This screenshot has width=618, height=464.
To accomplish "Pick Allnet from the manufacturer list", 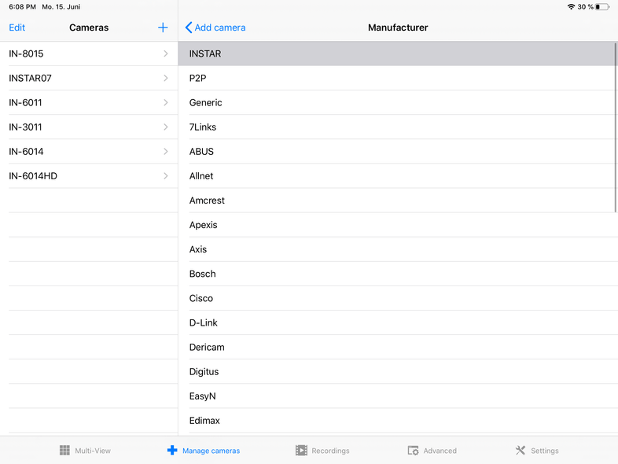I will pos(398,176).
